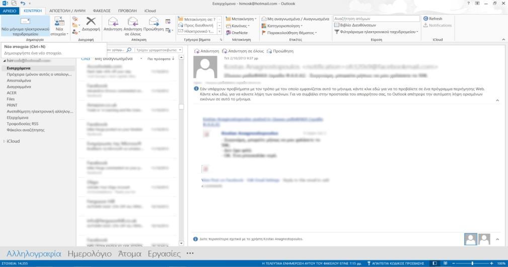Open Φιλτράρισμα ηλεκτρονικού ταχυδρομείου filter dropdown
The width and height of the screenshot is (508, 267).
pos(376,32)
